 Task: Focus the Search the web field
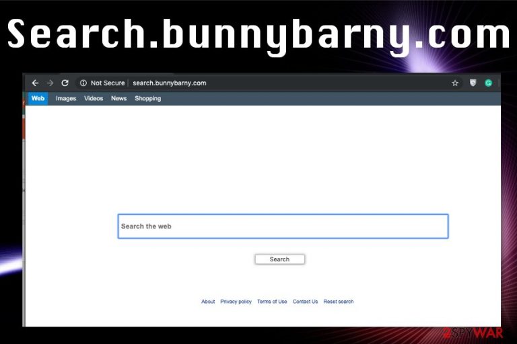[x=283, y=226]
